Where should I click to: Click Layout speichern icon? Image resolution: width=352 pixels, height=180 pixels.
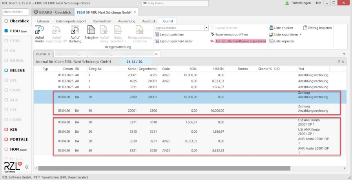[x=157, y=34]
